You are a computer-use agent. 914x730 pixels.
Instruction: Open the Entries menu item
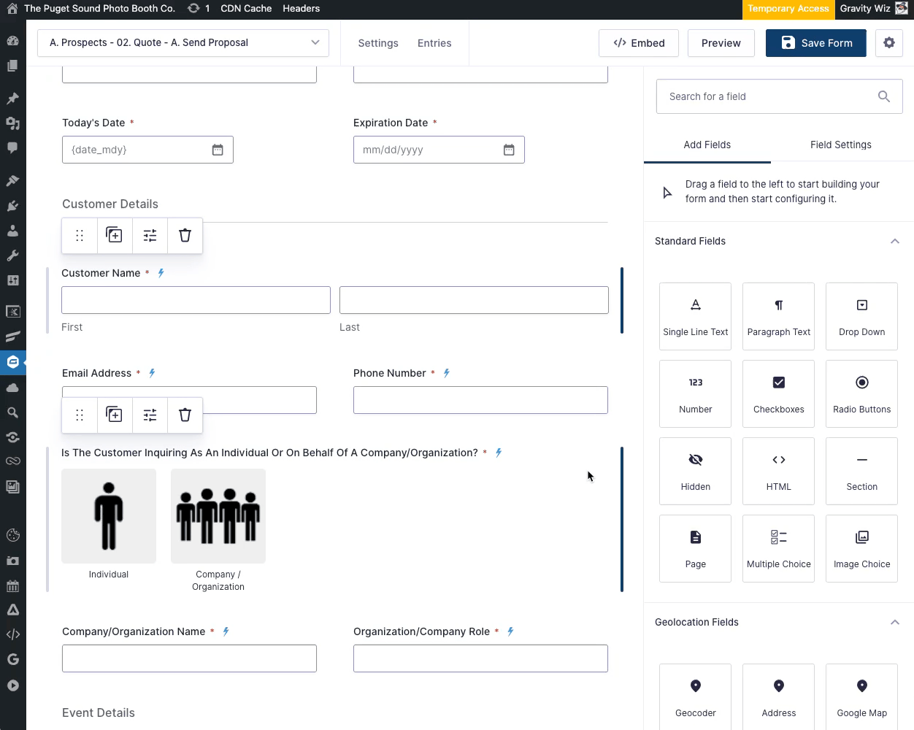point(434,43)
